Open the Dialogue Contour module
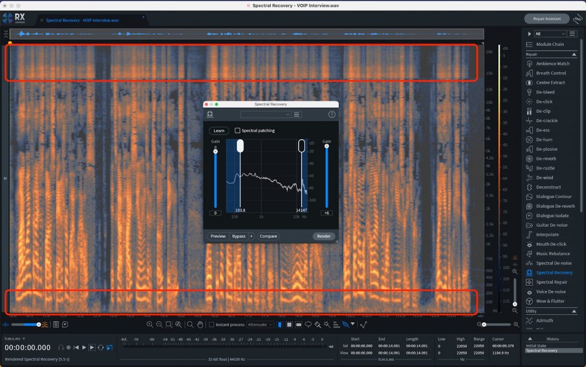 coord(549,196)
